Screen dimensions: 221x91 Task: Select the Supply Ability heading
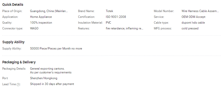point(13,42)
